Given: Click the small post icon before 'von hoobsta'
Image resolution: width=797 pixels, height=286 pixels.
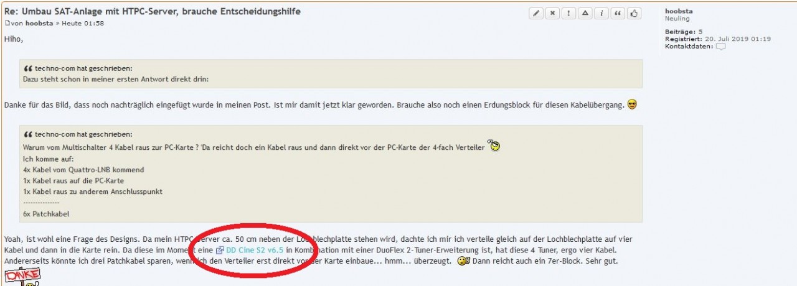Looking at the screenshot, I should pyautogui.click(x=8, y=24).
